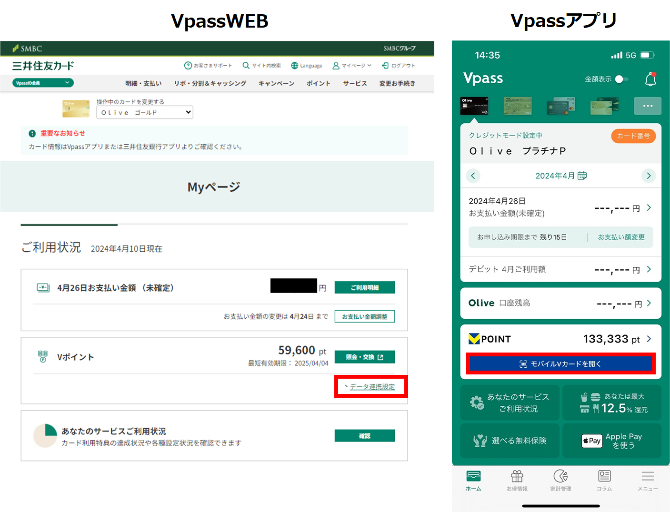Click the service usage pie chart icon
This screenshot has width=670, height=520.
(45, 436)
